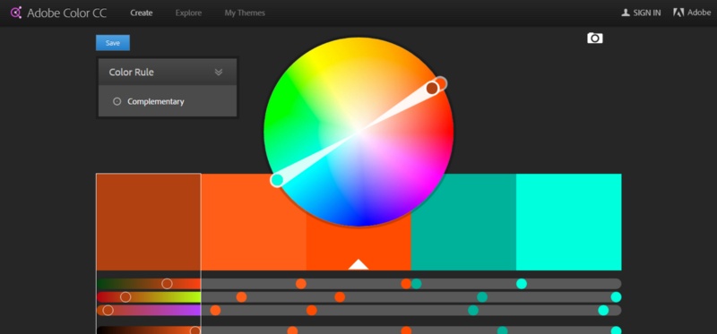The width and height of the screenshot is (717, 334).
Task: Click the SIGN IN link
Action: point(646,13)
